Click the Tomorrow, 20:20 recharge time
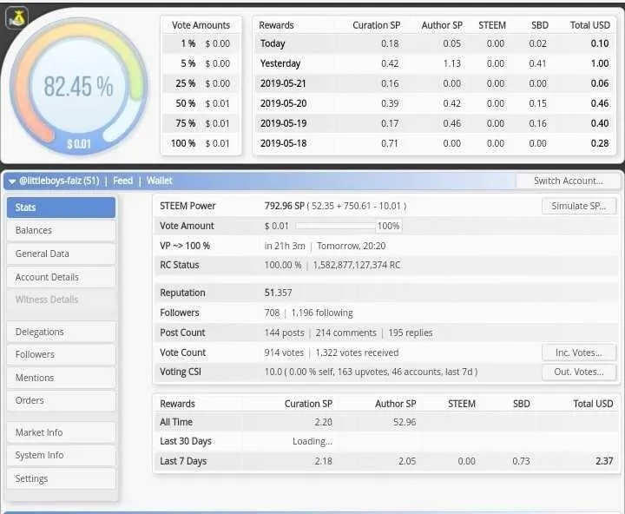 352,246
